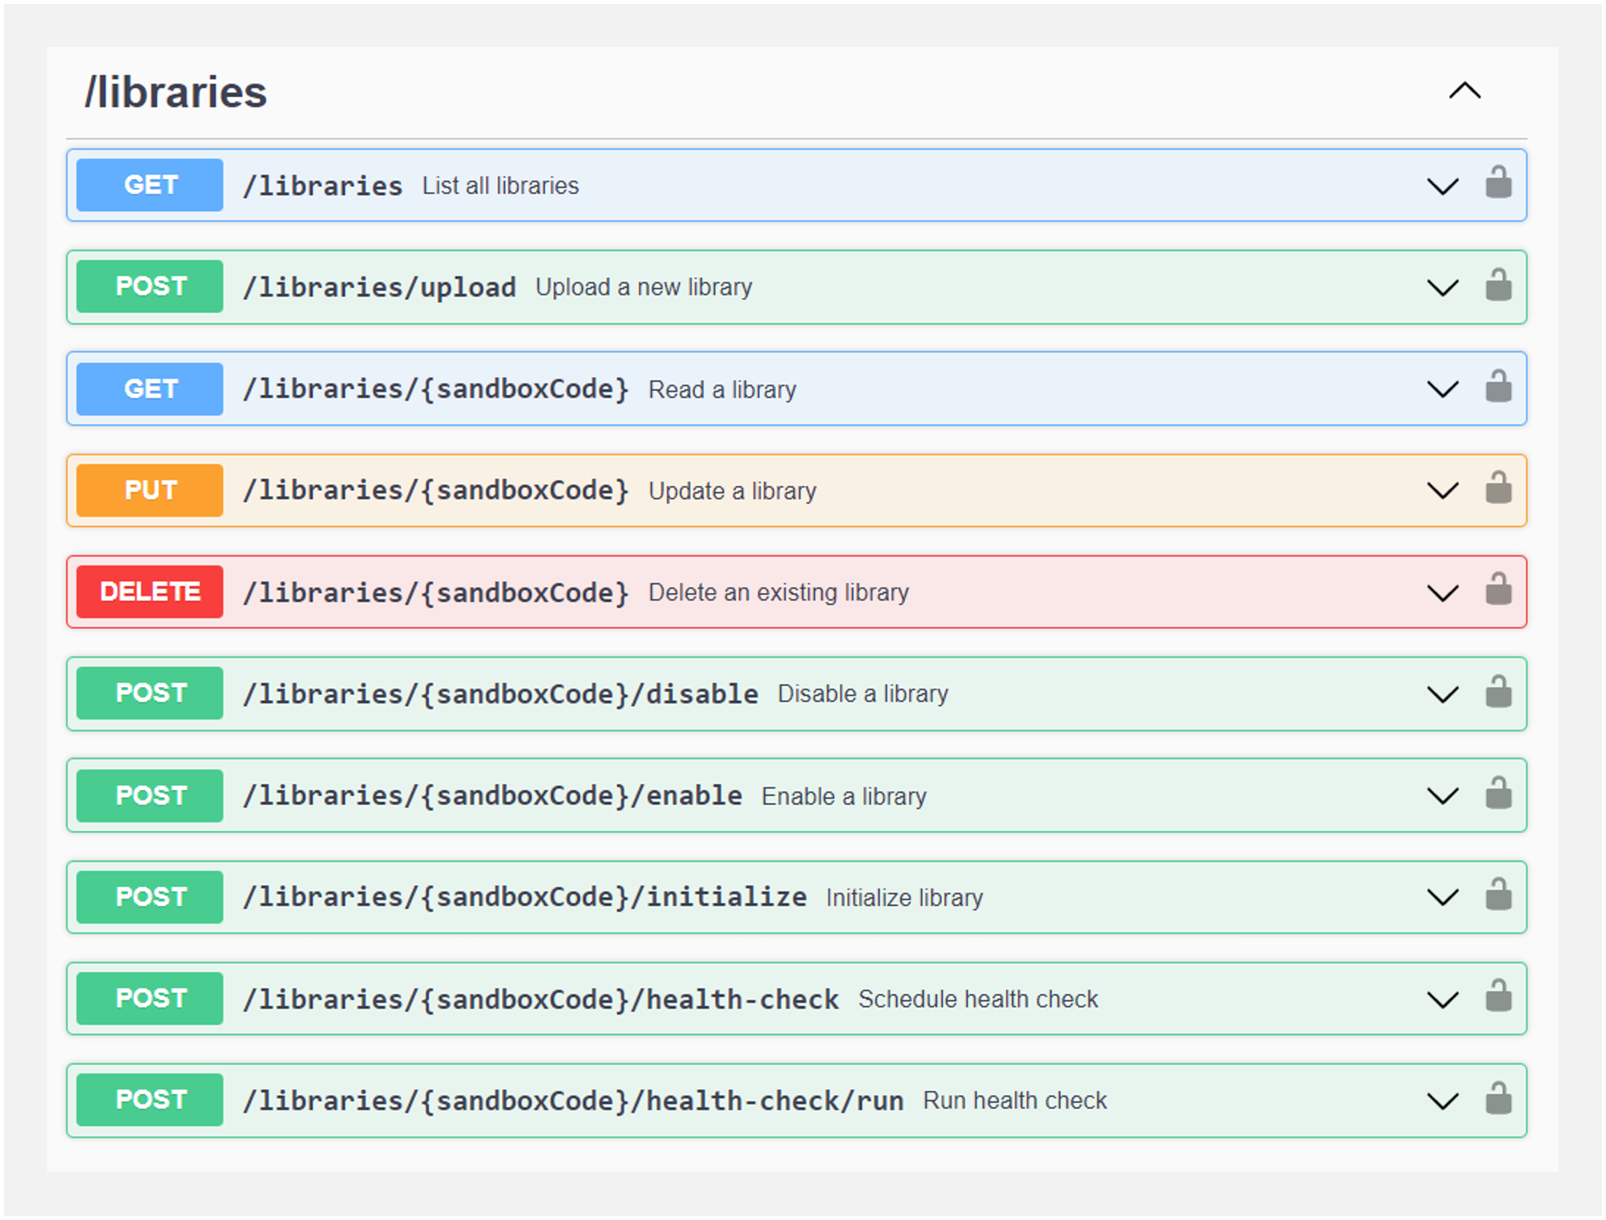This screenshot has height=1220, width=1606.
Task: Expand Run health check with its chevron
Action: [x=1443, y=1102]
